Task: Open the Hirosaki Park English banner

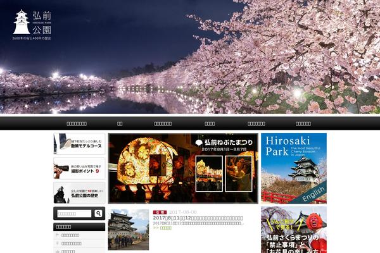Action: (294, 168)
